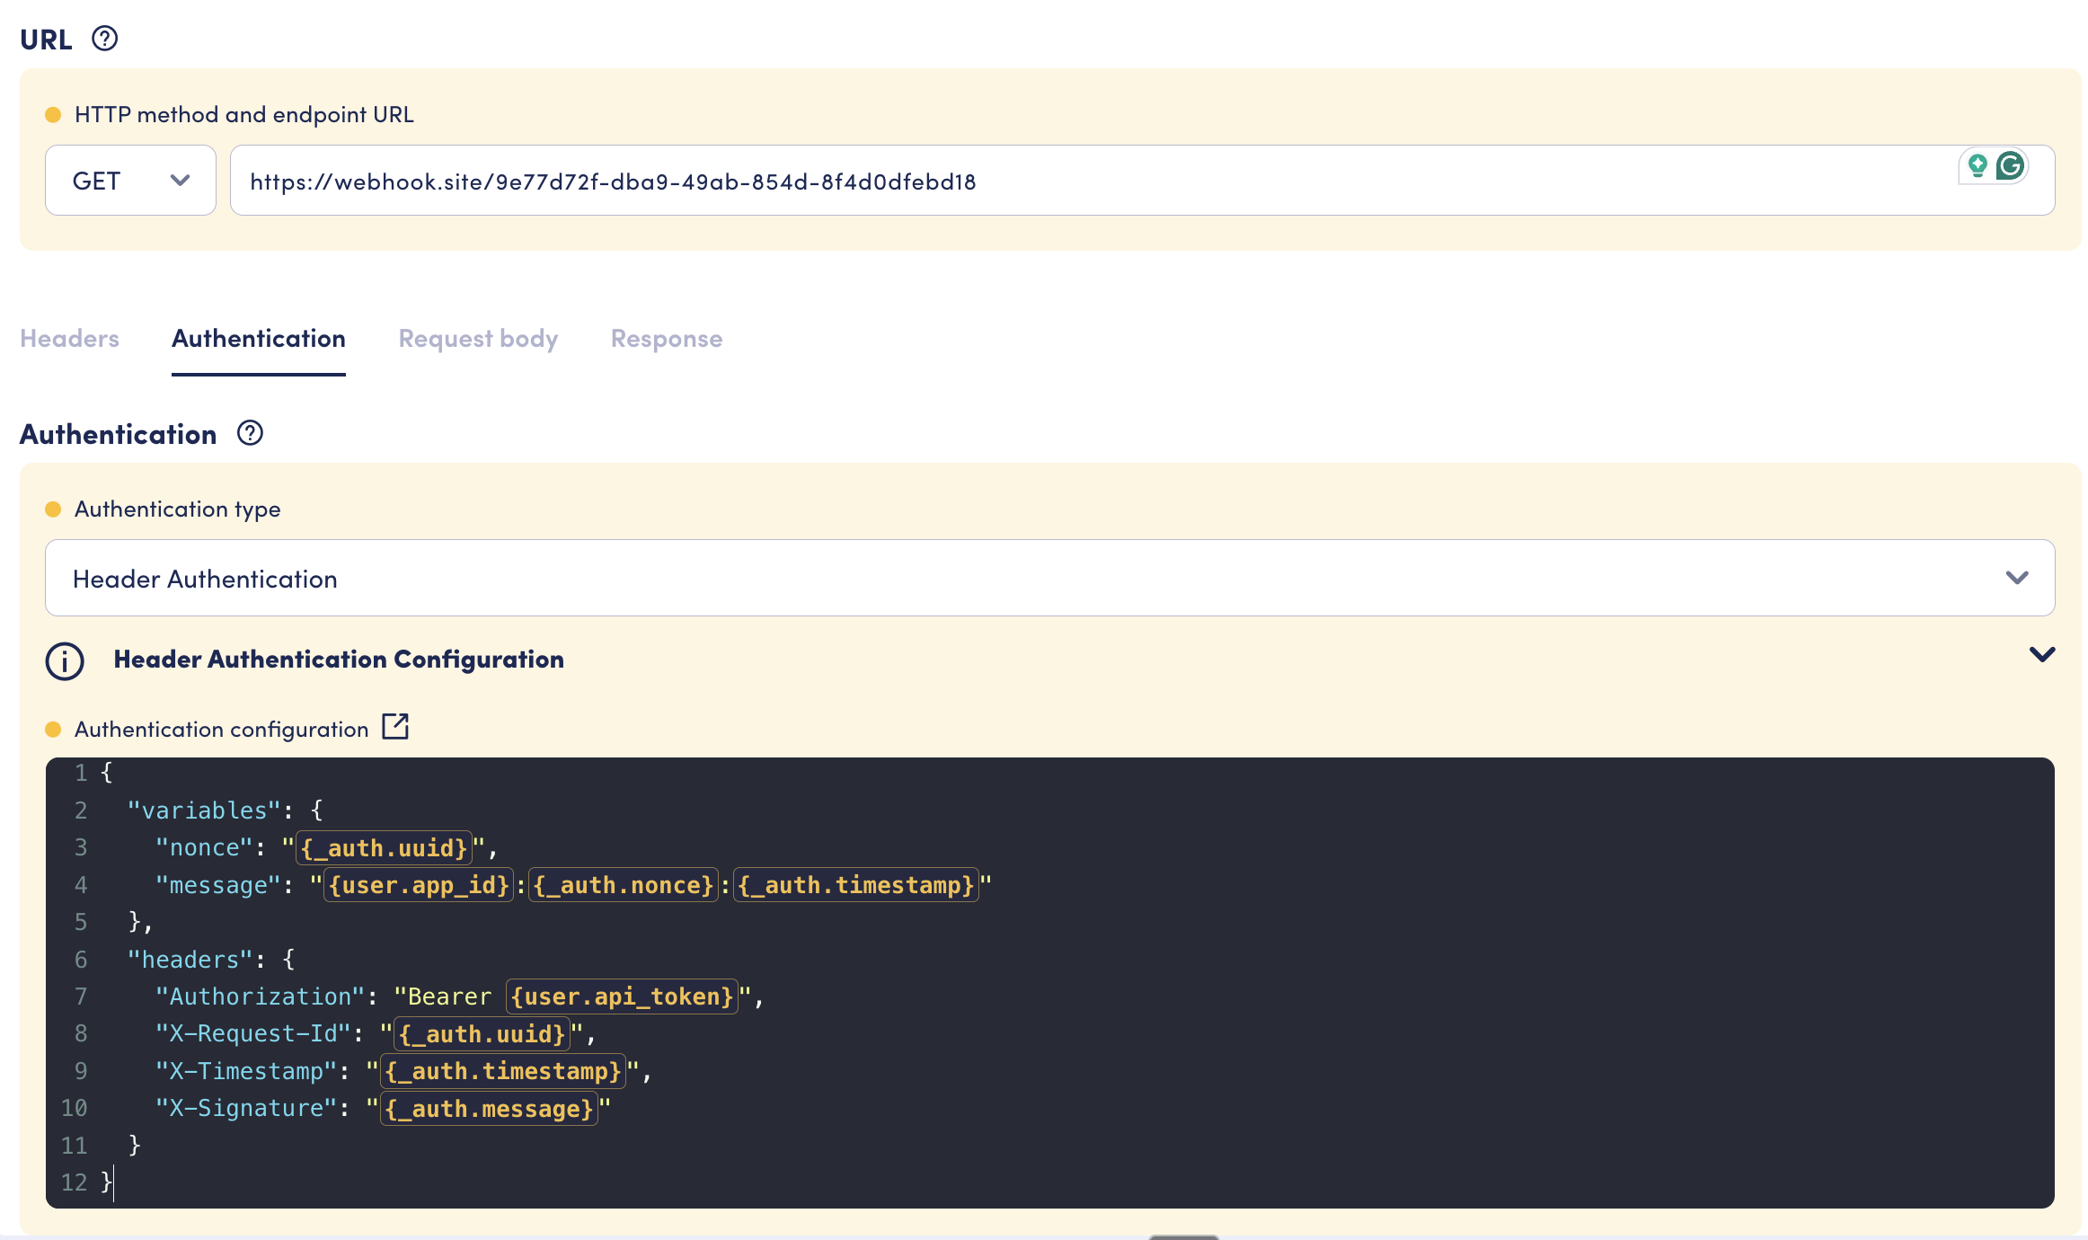The width and height of the screenshot is (2088, 1240).
Task: Click into the webhook.site endpoint URL field
Action: 1078,181
